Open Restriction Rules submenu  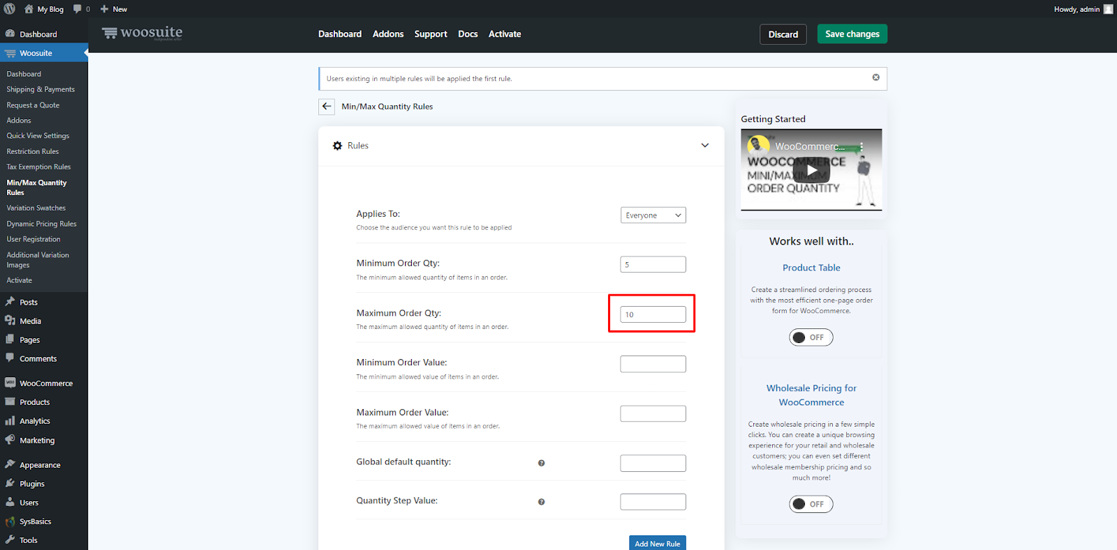[33, 151]
